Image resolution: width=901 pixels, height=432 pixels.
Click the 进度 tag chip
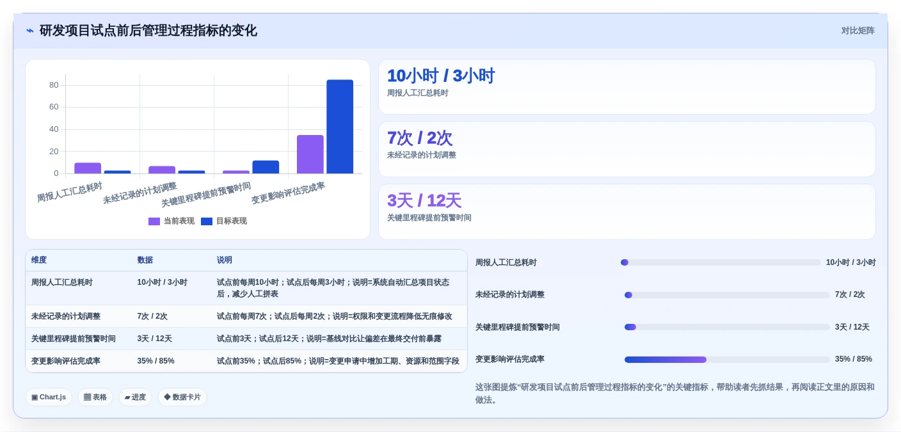(135, 397)
